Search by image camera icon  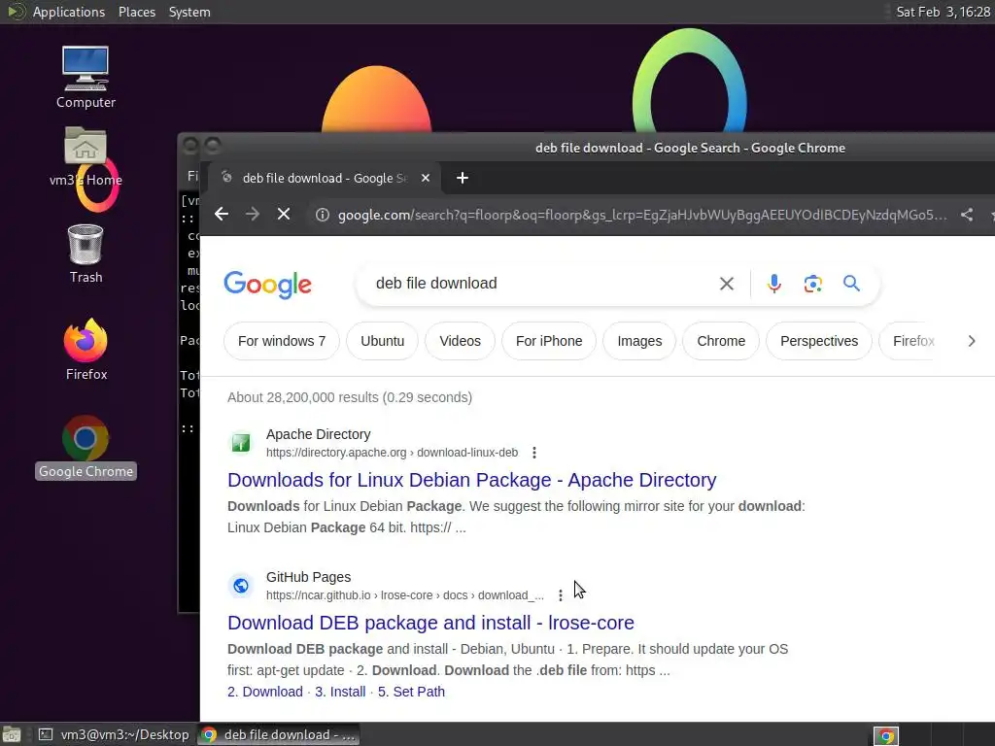click(x=813, y=284)
